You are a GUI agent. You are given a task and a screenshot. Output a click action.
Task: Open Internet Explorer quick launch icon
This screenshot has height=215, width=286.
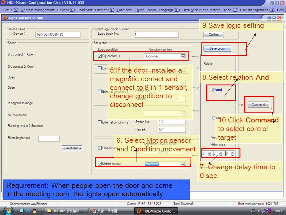click(x=28, y=211)
